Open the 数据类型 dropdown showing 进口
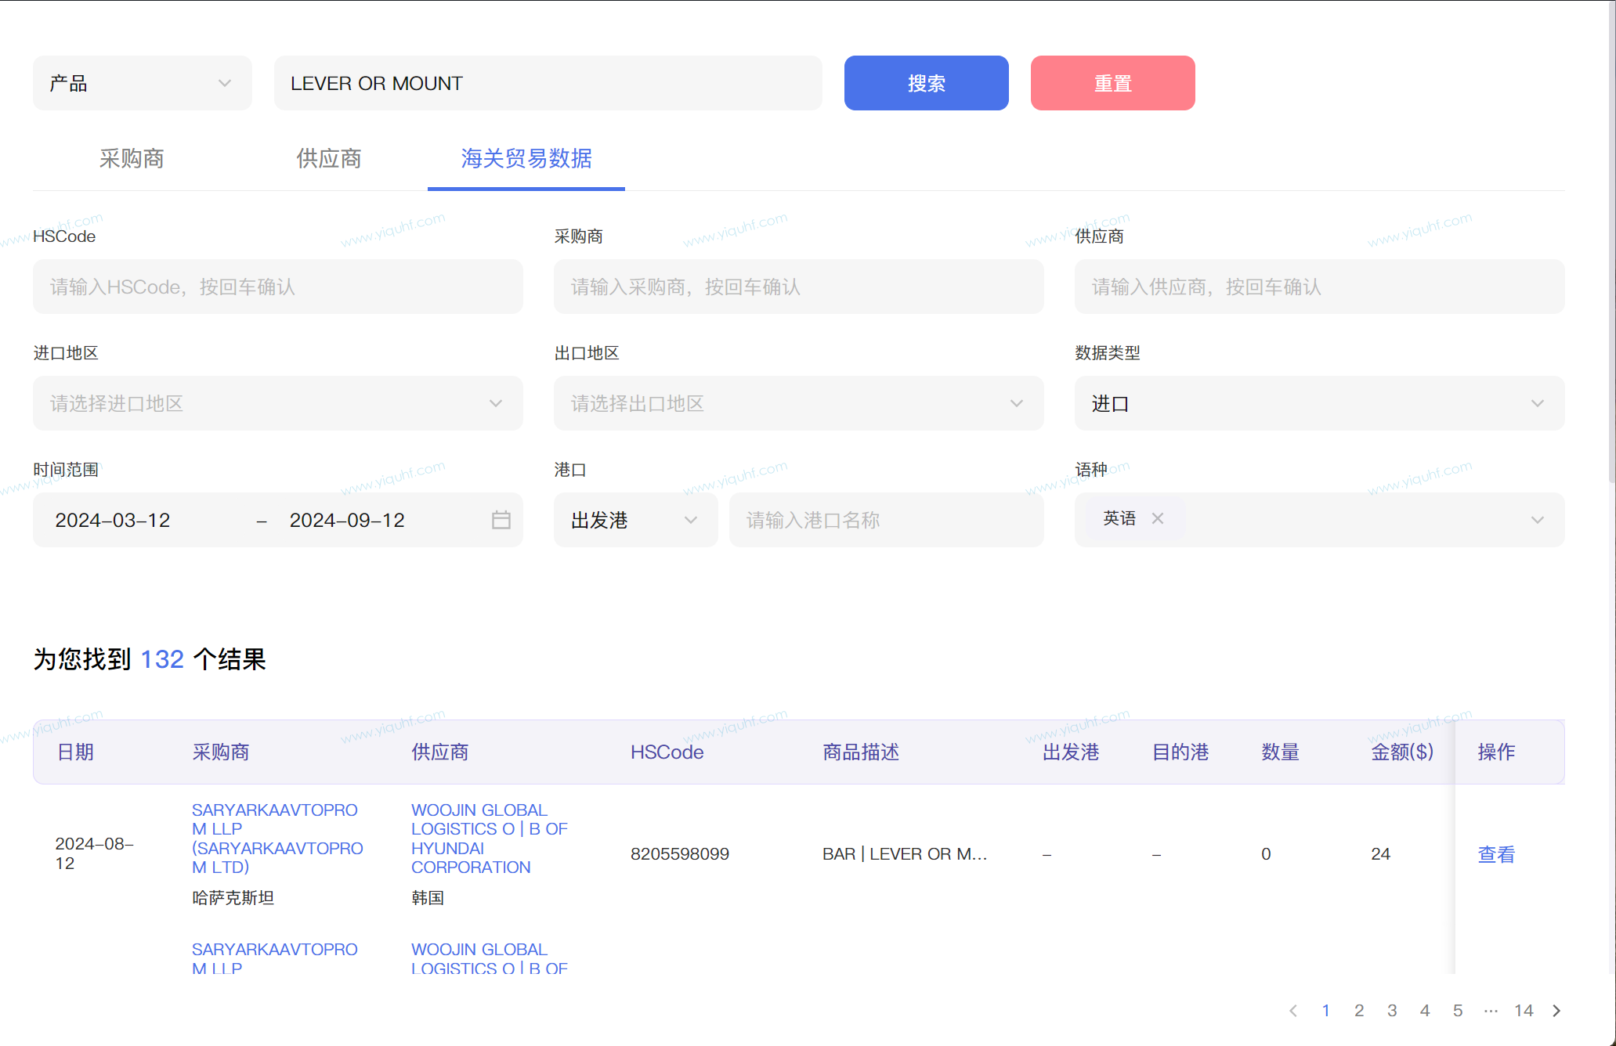 point(1319,403)
